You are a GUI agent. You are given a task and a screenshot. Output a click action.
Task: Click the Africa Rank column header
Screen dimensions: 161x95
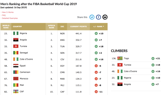coord(52,27)
